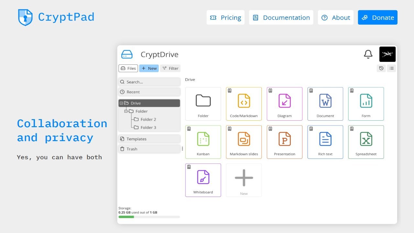Open the Presentation file
The height and width of the screenshot is (233, 414).
pyautogui.click(x=285, y=142)
